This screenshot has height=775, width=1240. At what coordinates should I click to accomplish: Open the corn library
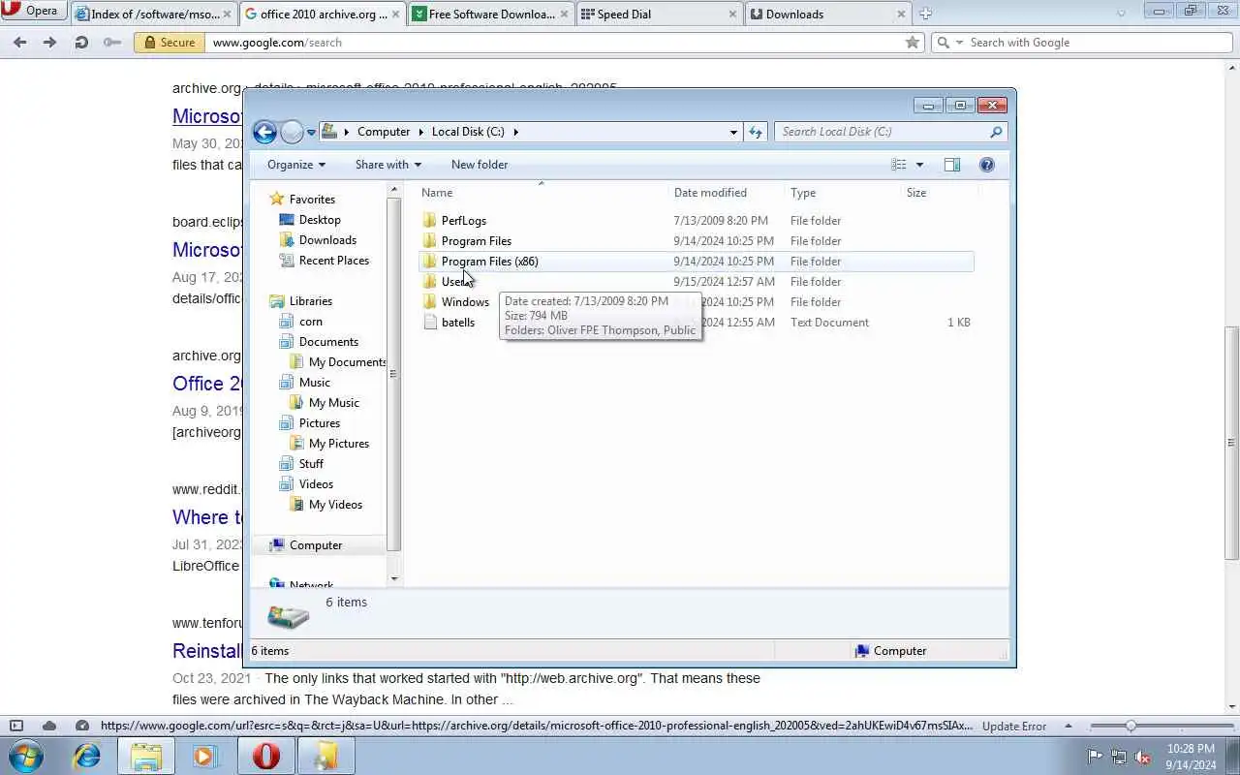point(311,322)
